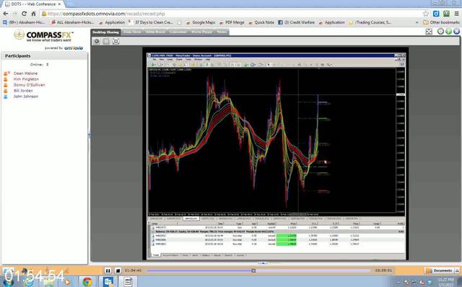Click the green extension icon beside the menu
Image resolution: width=462 pixels, height=287 pixels.
click(446, 14)
